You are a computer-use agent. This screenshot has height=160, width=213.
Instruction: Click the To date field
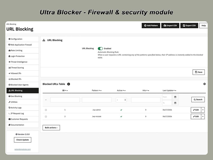tap(167, 103)
